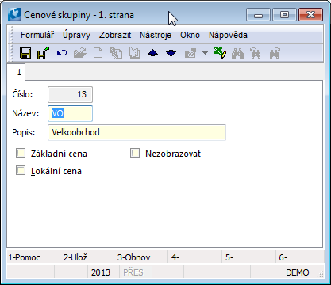This screenshot has height=285, width=331.
Task: Click 2-Ulož function key button
Action: click(x=87, y=257)
